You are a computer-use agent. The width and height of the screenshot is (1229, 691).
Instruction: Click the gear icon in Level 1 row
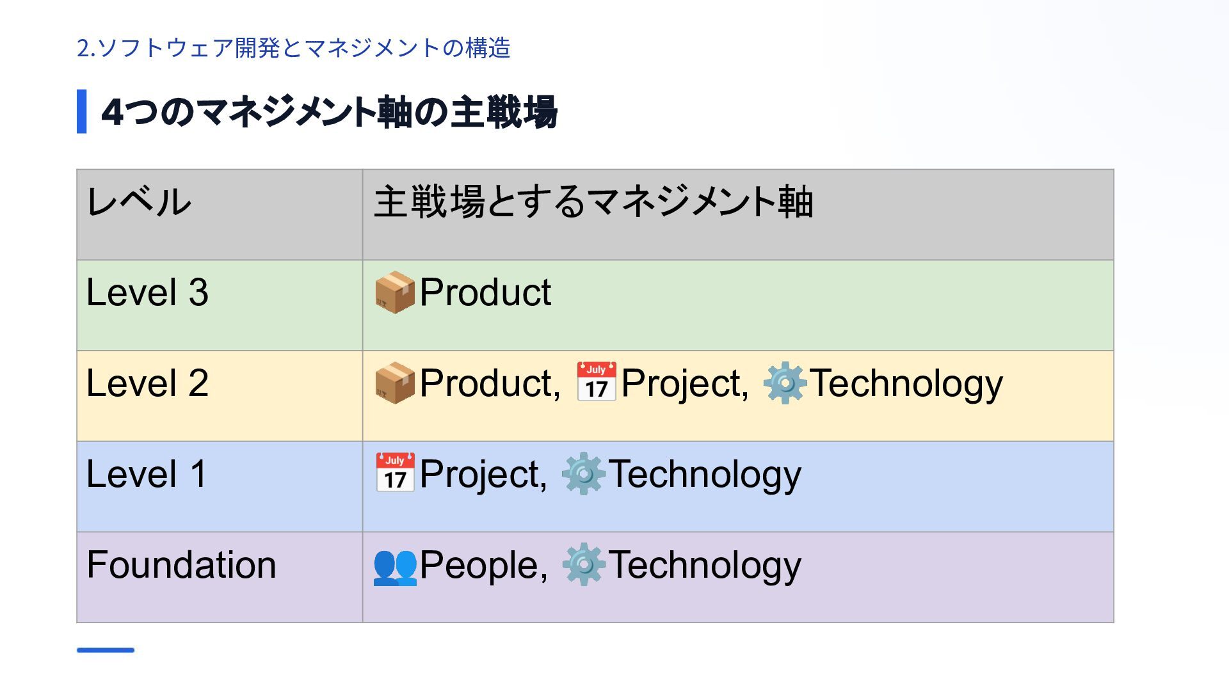point(582,474)
